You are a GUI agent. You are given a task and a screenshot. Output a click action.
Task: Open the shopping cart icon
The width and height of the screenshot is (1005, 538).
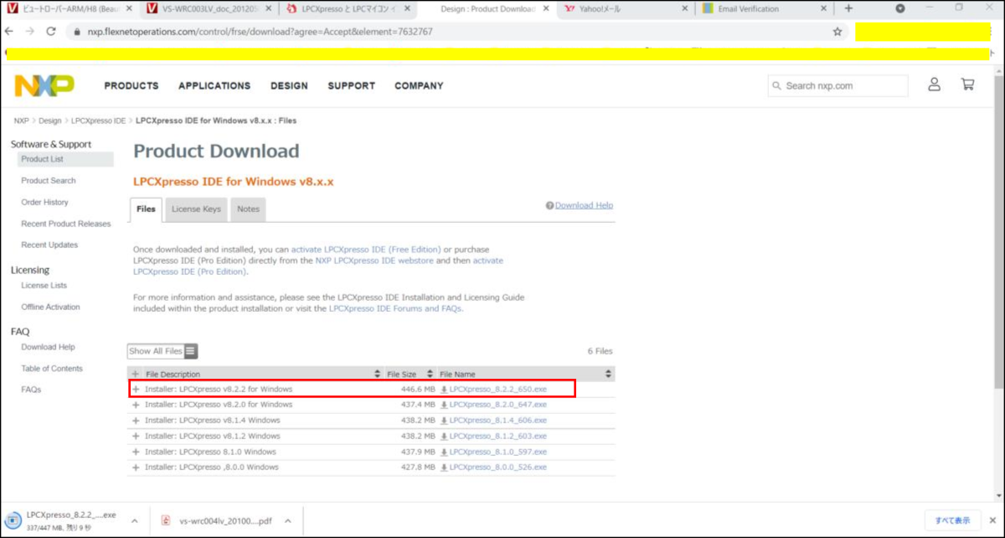click(967, 85)
